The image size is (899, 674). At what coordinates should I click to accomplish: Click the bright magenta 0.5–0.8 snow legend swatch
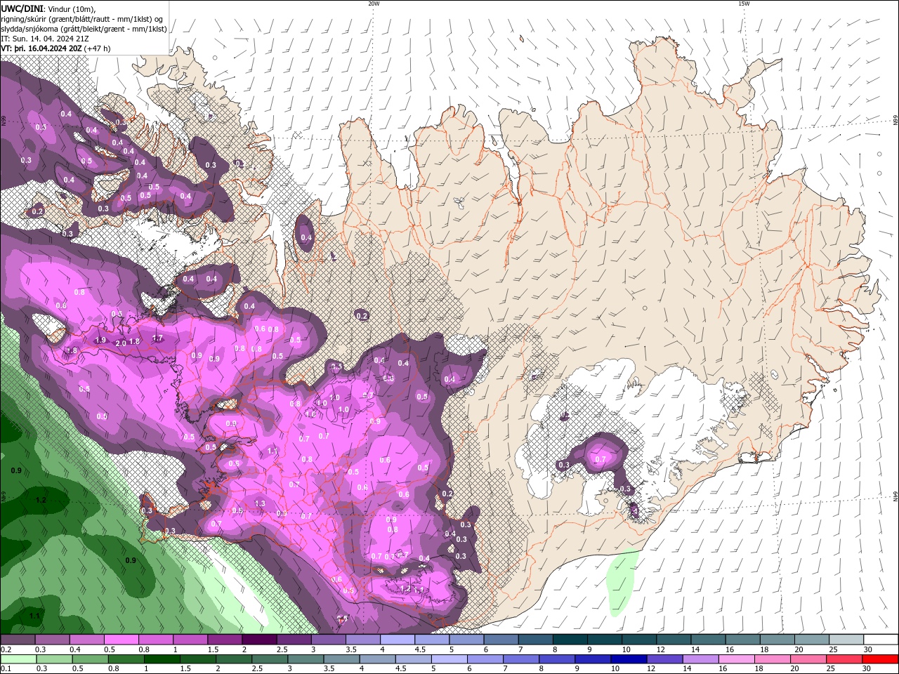click(x=122, y=640)
